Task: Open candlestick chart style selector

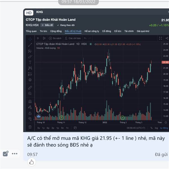Action: (44, 38)
